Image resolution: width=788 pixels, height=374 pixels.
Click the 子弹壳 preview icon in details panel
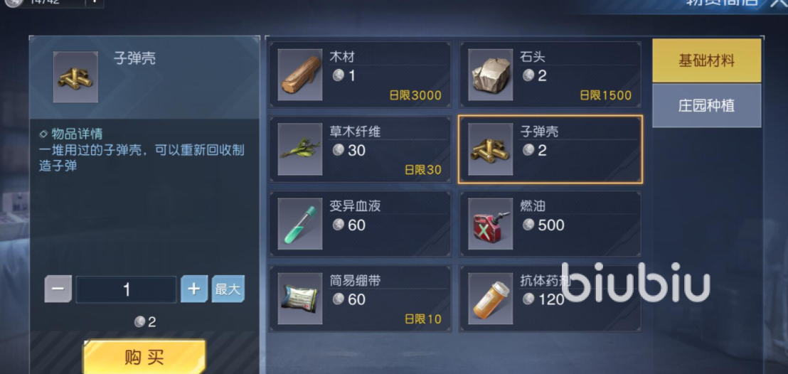75,77
